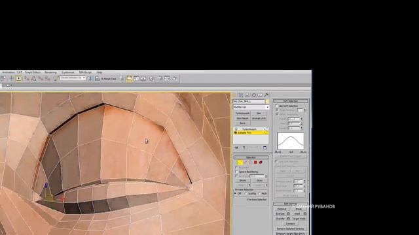Click the Render teapot icon
Image resolution: width=419 pixels, height=235 pixels.
174,78
